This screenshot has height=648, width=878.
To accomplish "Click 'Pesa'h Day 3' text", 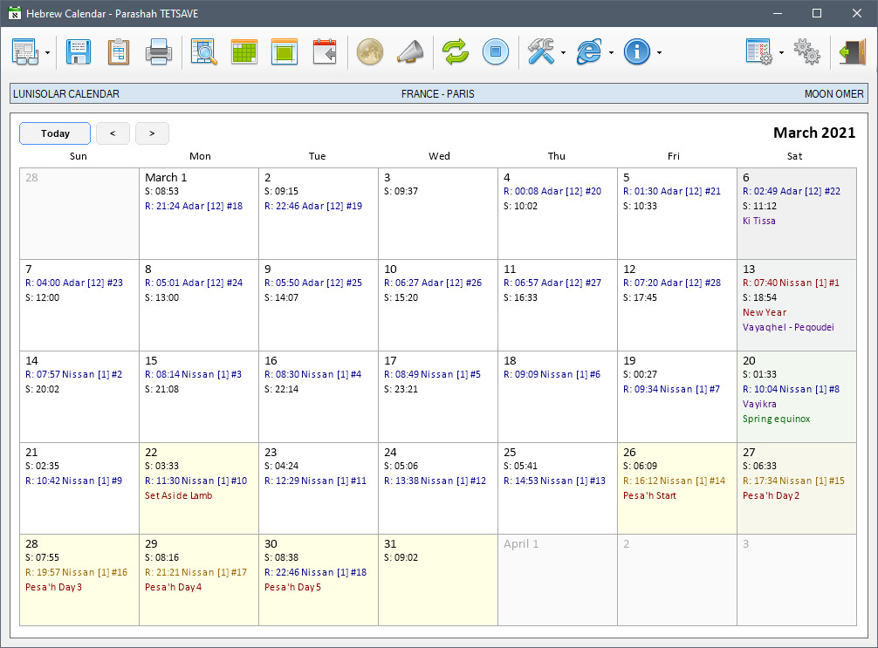I will (x=53, y=588).
